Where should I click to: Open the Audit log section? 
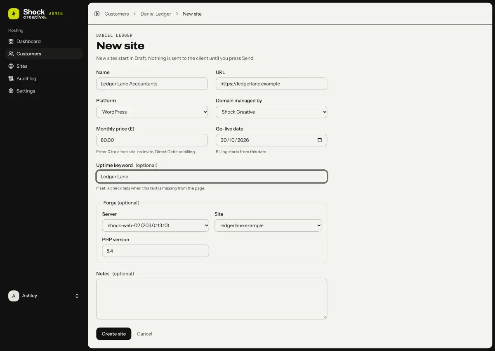coord(44,78)
